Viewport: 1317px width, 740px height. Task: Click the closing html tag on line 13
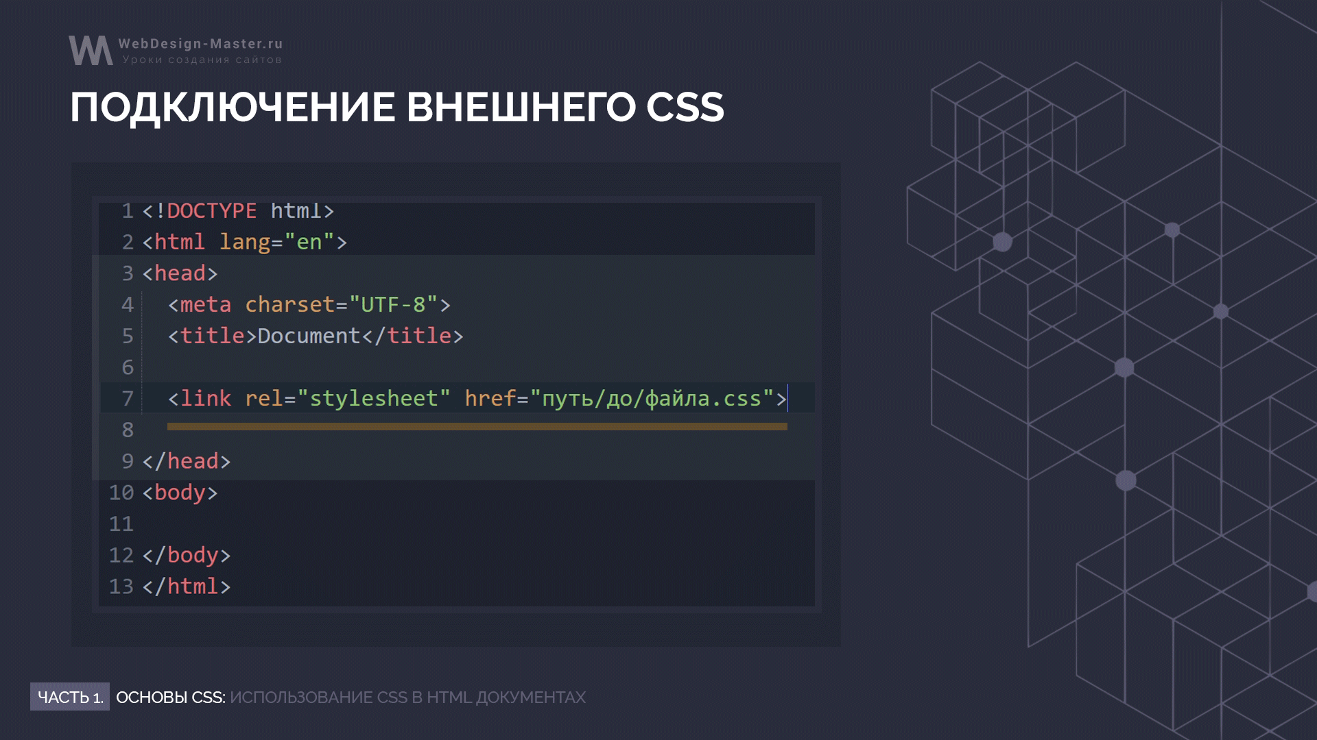pyautogui.click(x=185, y=587)
